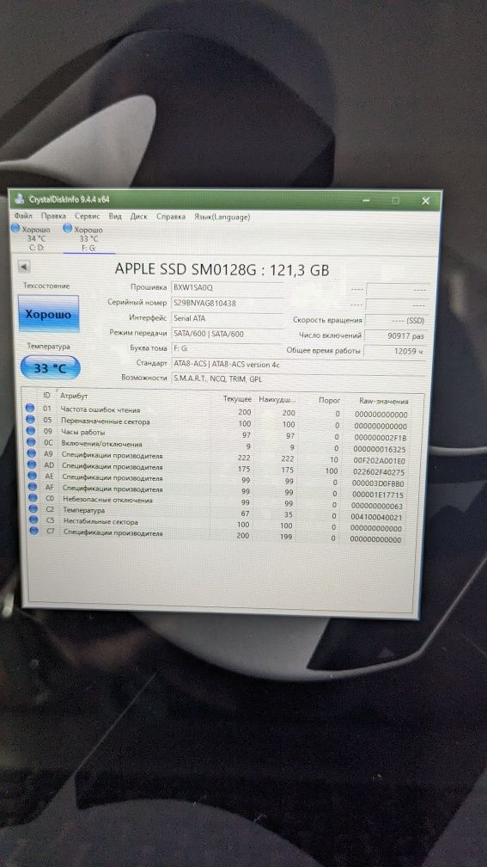The height and width of the screenshot is (867, 487).
Task: Open the Файл menu
Action: (x=24, y=216)
